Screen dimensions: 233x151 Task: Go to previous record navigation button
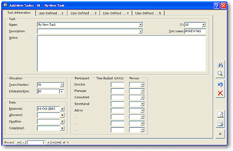(23, 143)
